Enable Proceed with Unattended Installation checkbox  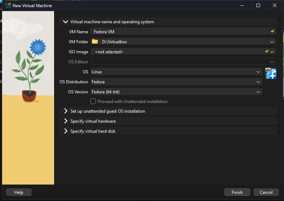tap(93, 101)
